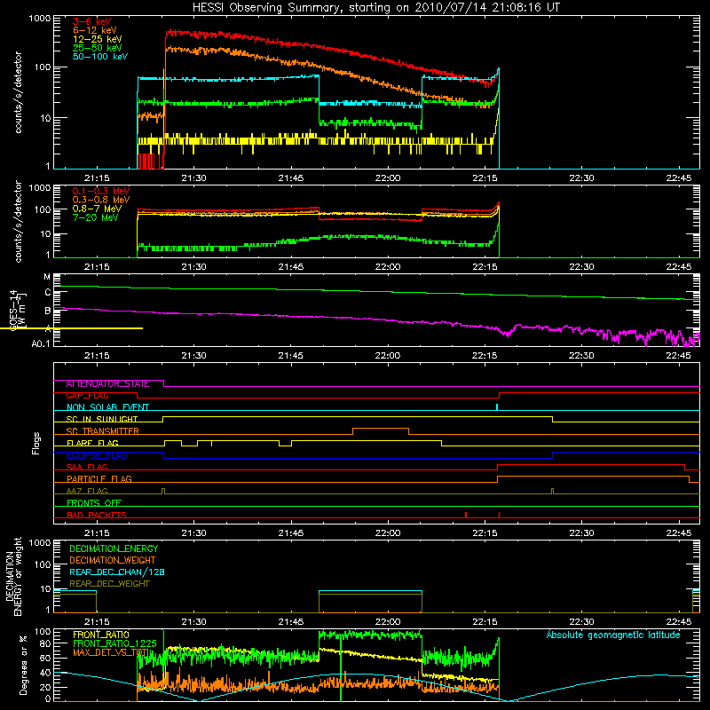
Task: Click the PARTICLE_FLAG label
Action: (x=99, y=478)
